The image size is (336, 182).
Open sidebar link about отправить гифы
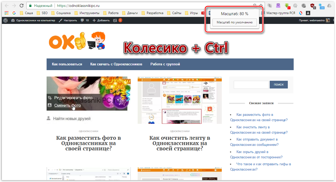[261, 167]
